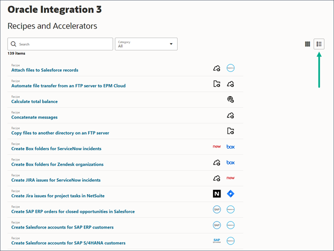This screenshot has height=251, width=334.
Task: Click Jira diamond icon in NetSuite row
Action: [231, 194]
